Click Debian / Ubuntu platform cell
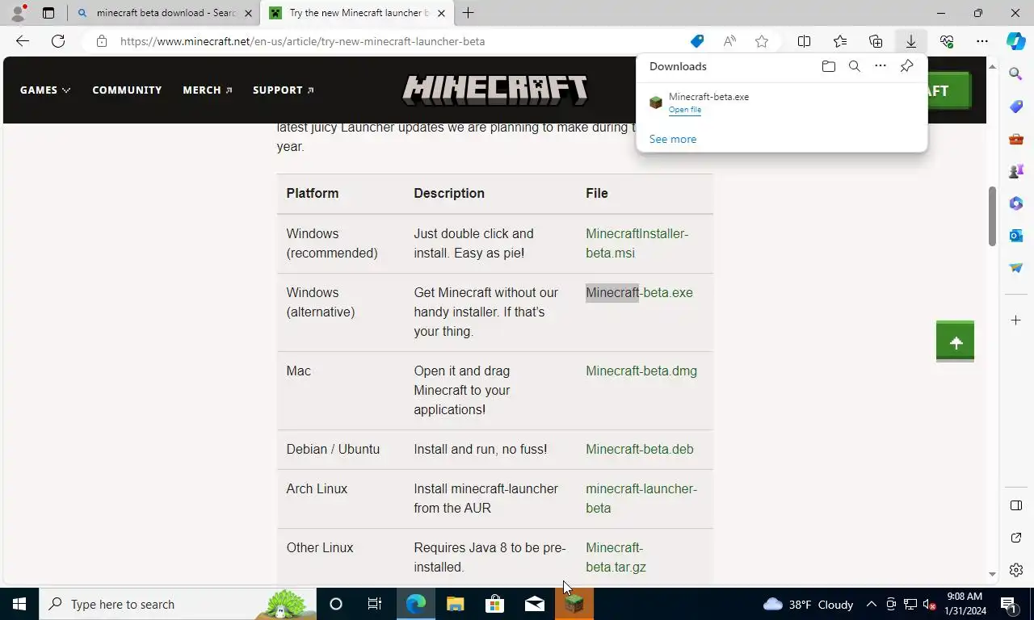Image resolution: width=1034 pixels, height=620 pixels. 333,449
